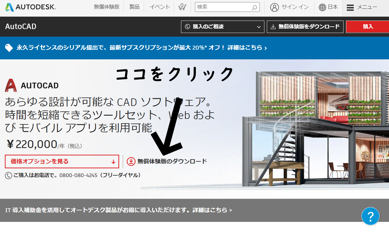Click the sign-in person icon
The image size is (389, 234).
274,7
